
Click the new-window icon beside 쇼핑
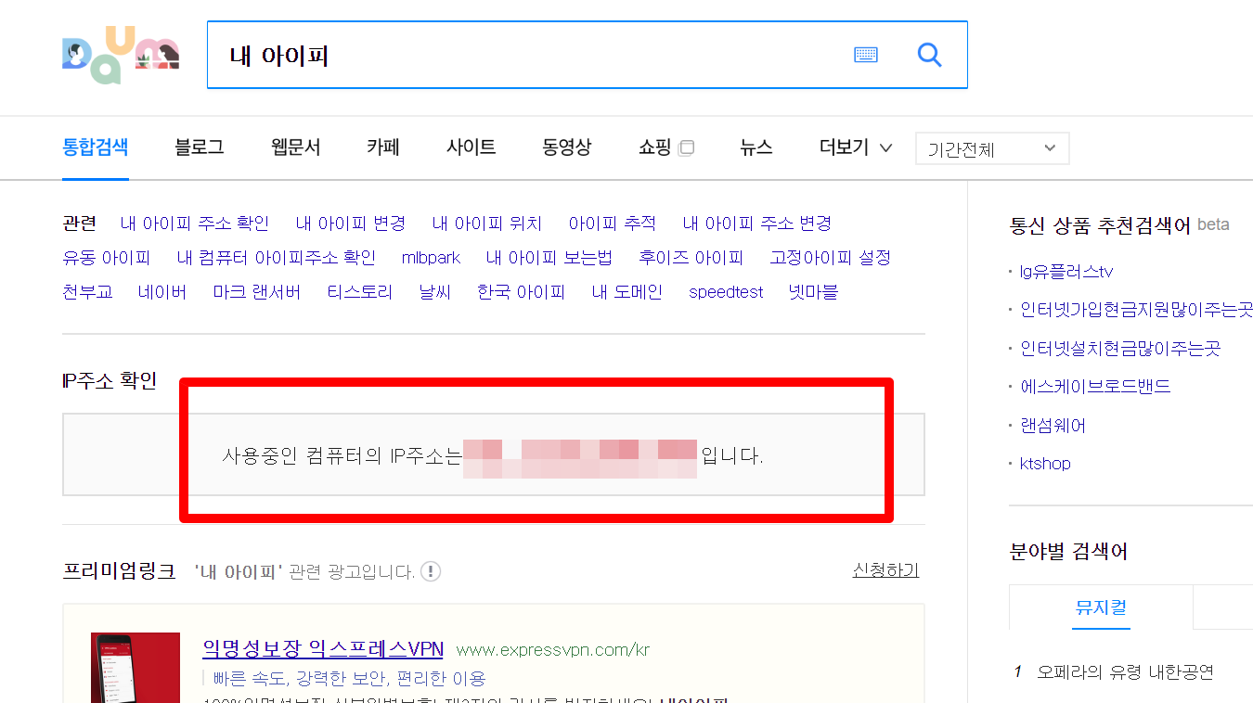(x=686, y=147)
